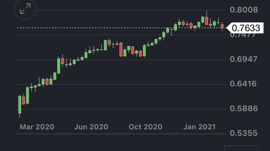Screen dimensions: 270x151
Task: Select the Jan 2021 date label
Action: (x=199, y=127)
